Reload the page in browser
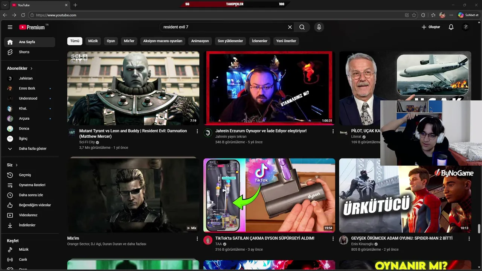The image size is (482, 271). tap(23, 15)
